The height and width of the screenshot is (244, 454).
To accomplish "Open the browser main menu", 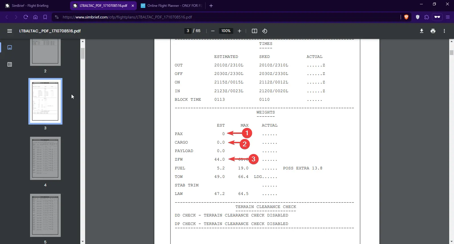I will click(448, 17).
